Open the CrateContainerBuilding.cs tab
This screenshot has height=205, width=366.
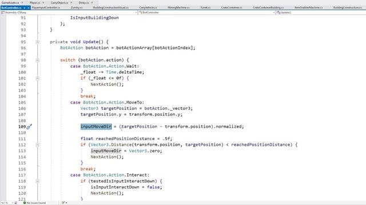(x=268, y=7)
